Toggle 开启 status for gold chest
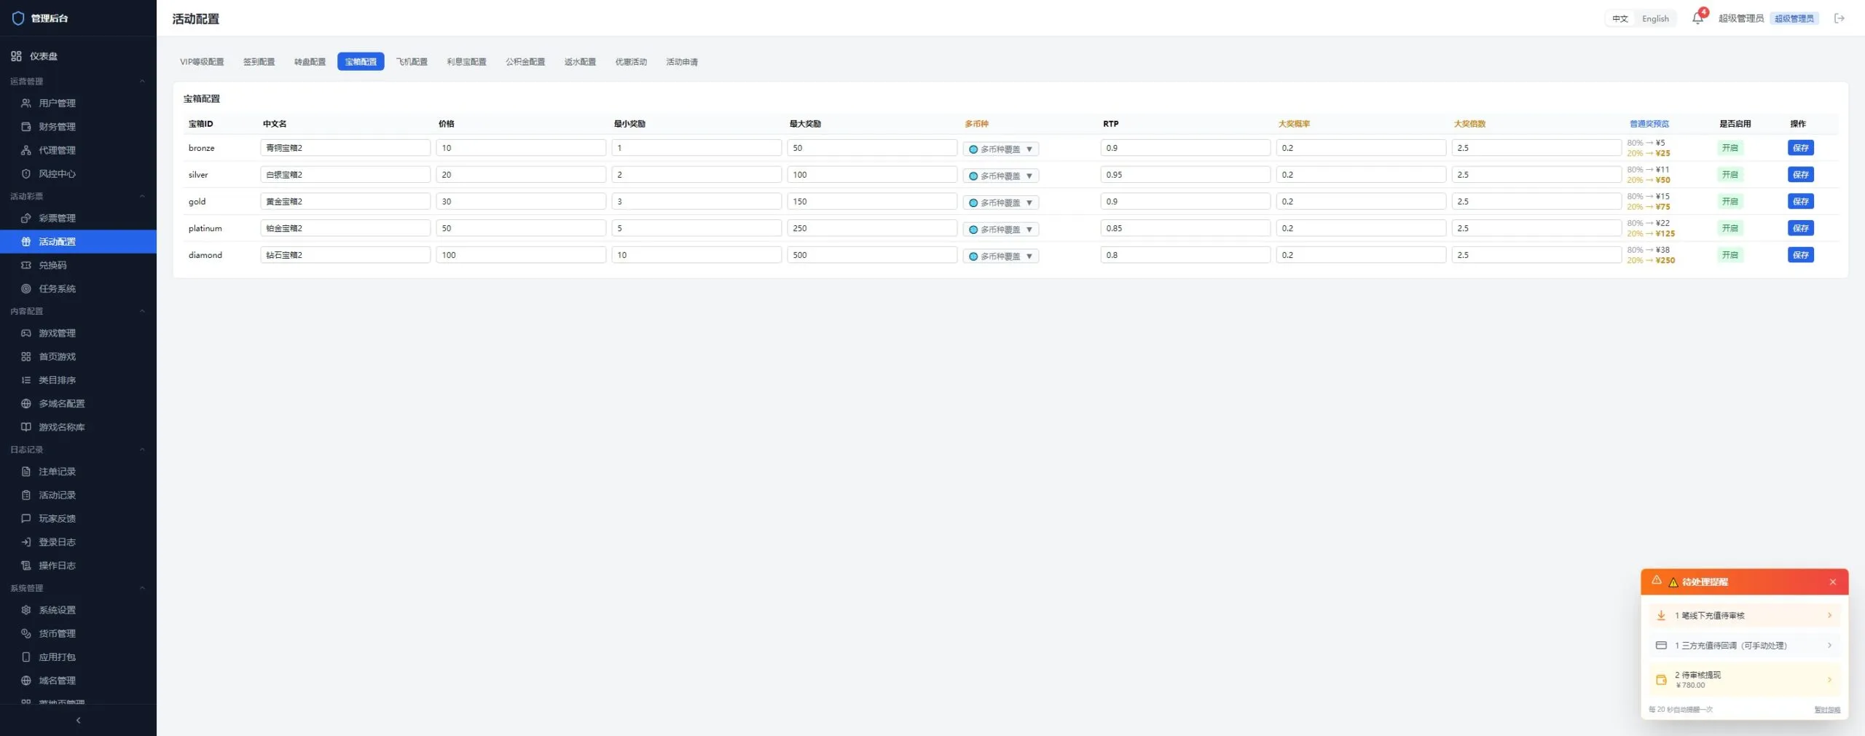 [1730, 202]
